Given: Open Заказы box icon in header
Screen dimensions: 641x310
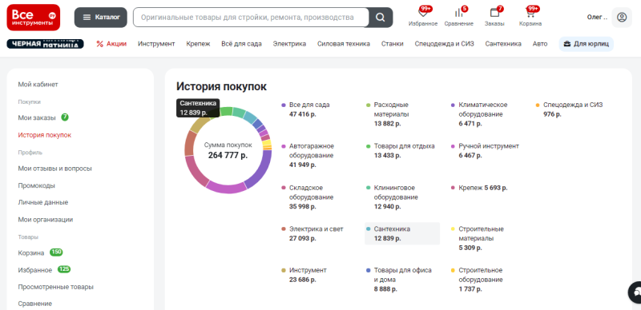Looking at the screenshot, I should pos(494,16).
